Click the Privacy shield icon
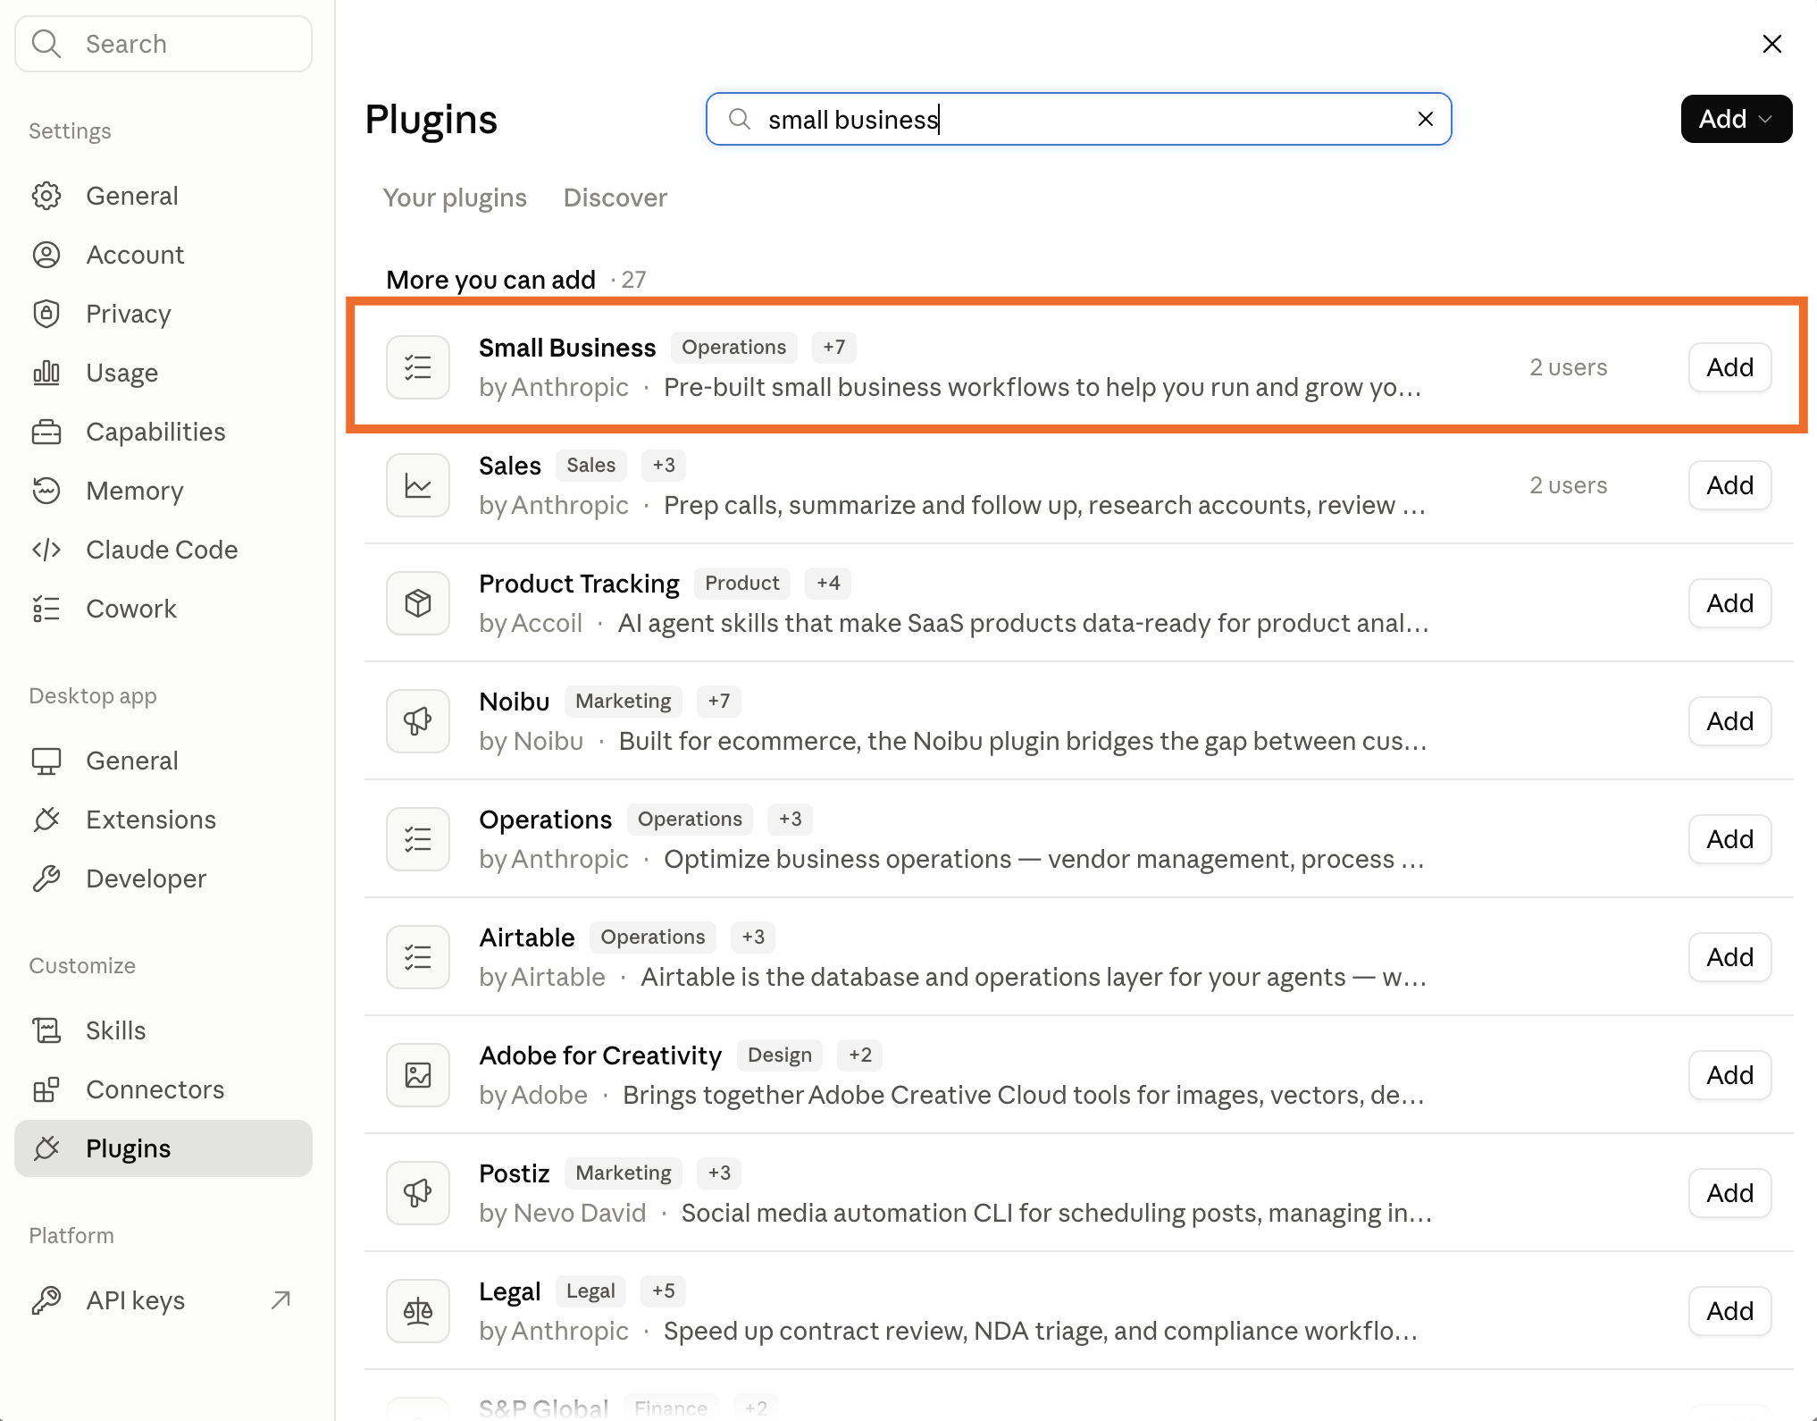 point(46,314)
